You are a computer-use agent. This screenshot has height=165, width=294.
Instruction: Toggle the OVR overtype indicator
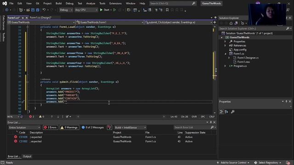pyautogui.click(x=194, y=116)
